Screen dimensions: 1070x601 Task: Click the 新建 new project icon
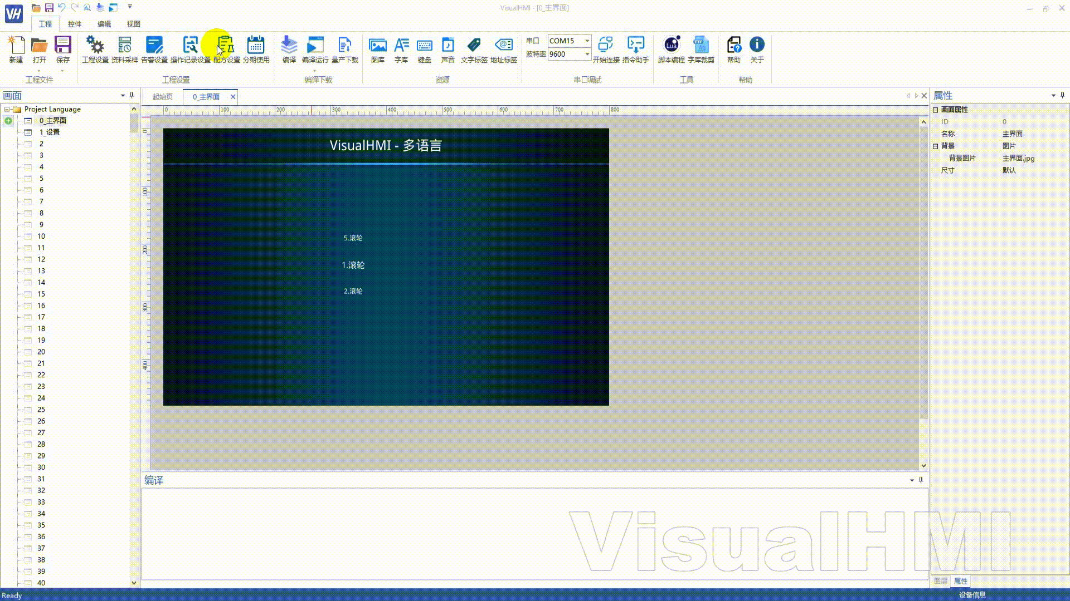pos(16,50)
